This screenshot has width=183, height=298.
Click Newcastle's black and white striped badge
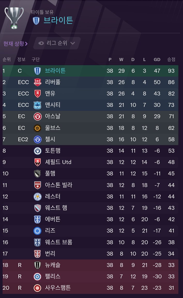click(x=37, y=265)
